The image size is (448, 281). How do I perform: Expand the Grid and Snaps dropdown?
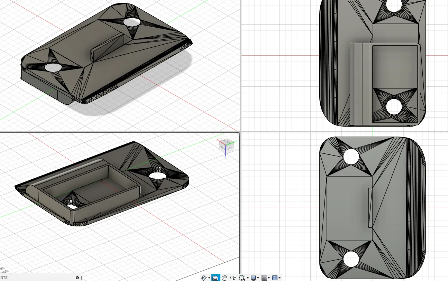269,278
